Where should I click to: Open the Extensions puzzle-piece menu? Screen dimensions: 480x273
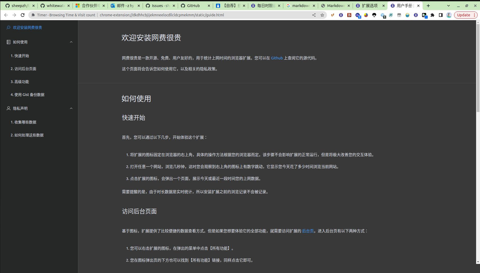(432, 15)
